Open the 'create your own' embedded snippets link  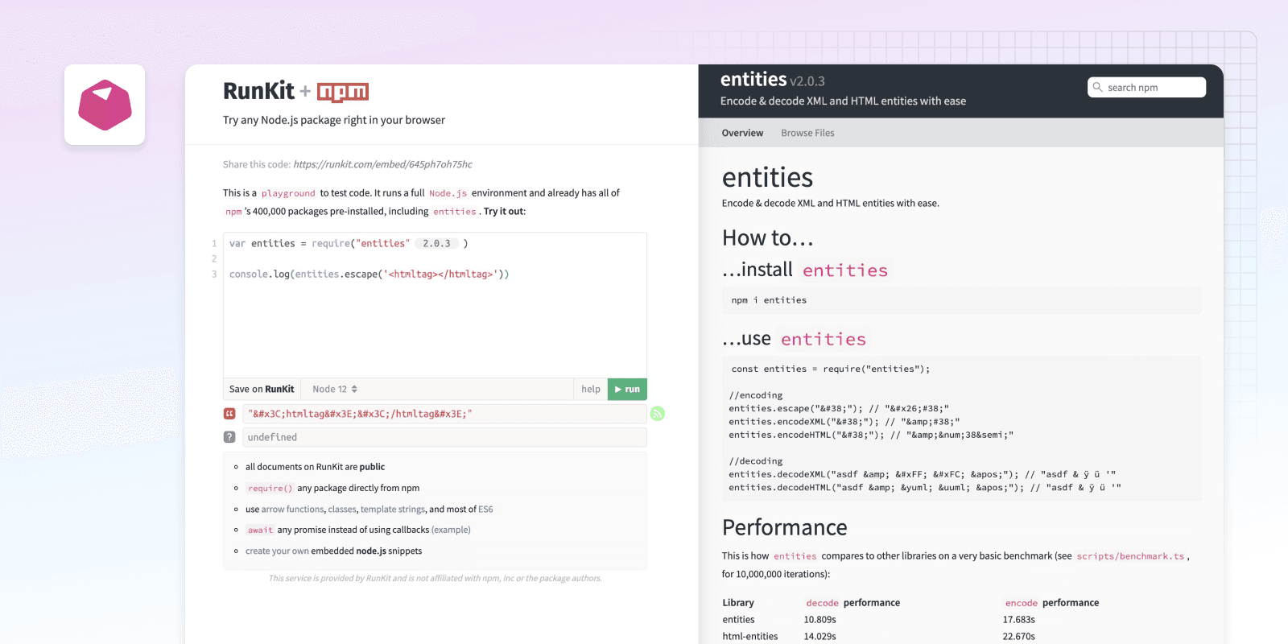pyautogui.click(x=277, y=551)
